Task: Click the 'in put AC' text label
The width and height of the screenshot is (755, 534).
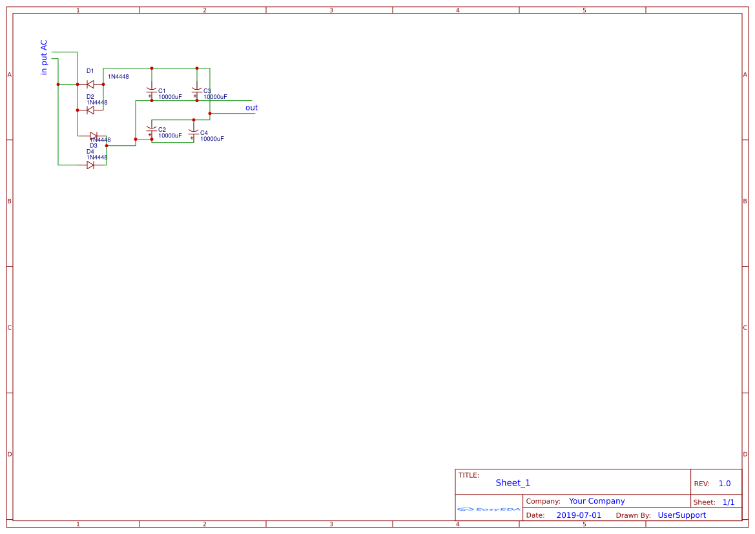Action: 44,57
